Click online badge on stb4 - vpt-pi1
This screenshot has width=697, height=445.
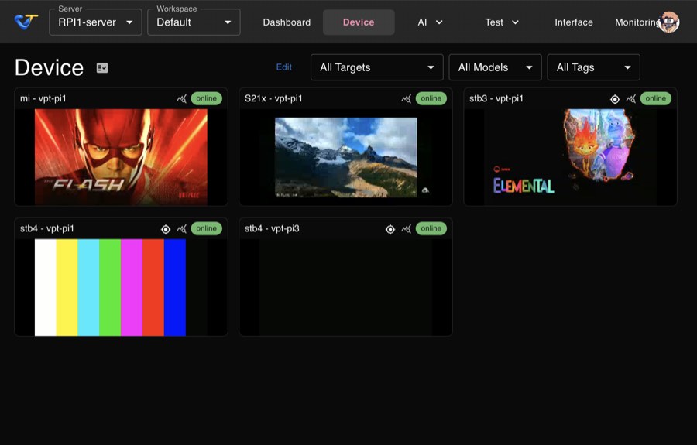(207, 229)
